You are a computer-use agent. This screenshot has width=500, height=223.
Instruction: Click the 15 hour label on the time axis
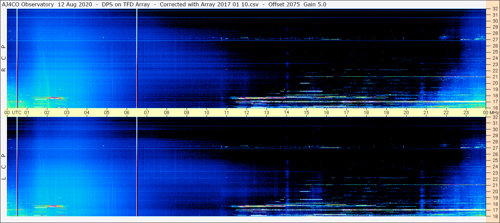306,112
